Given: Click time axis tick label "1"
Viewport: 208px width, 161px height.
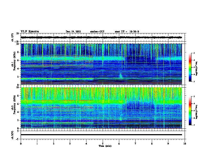Looking at the screenshot, I should click(37, 144).
